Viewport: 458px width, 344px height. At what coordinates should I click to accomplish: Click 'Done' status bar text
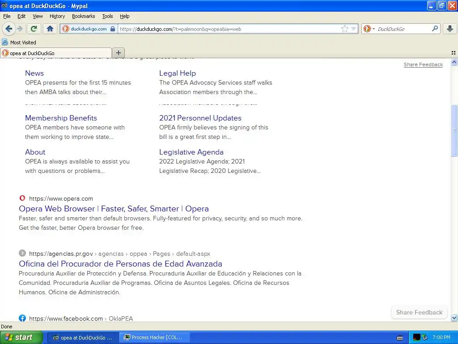6,327
